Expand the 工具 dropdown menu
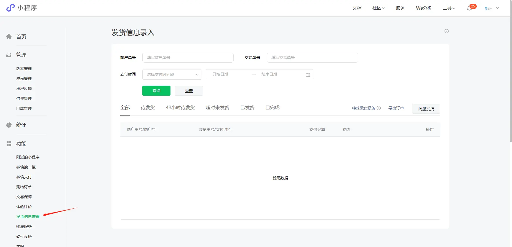Viewport: 512px width, 247px height. point(449,8)
